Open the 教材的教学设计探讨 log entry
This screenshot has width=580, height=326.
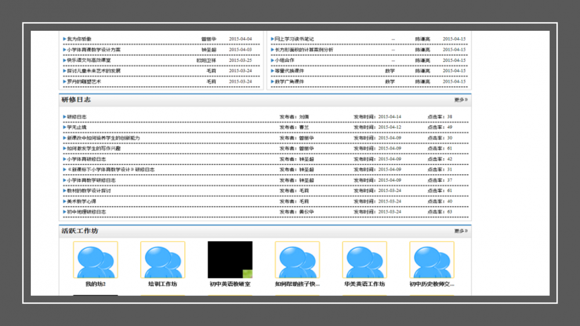(x=89, y=190)
